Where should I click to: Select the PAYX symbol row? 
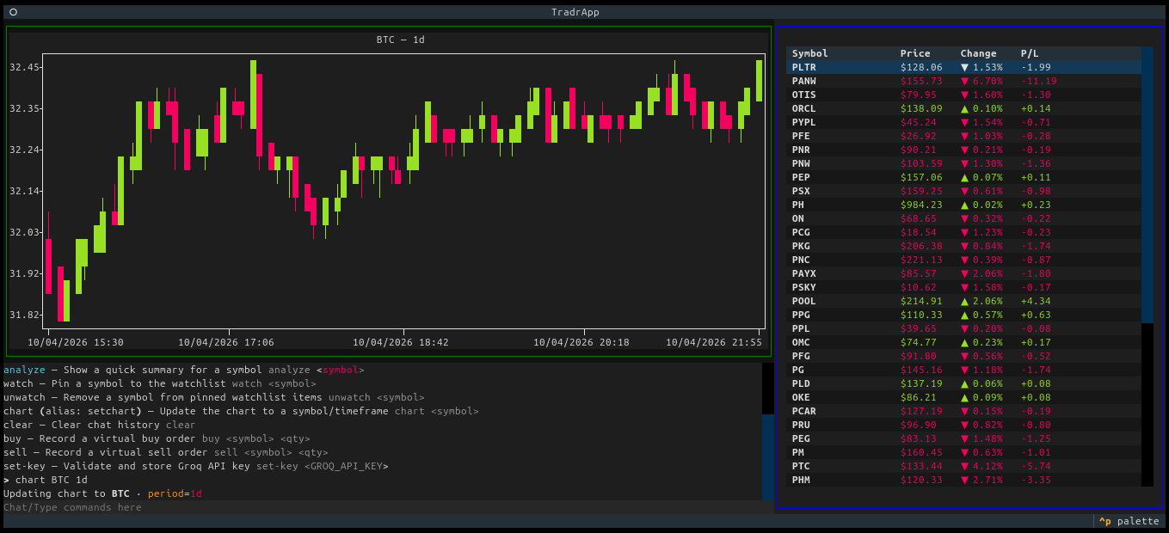[963, 273]
